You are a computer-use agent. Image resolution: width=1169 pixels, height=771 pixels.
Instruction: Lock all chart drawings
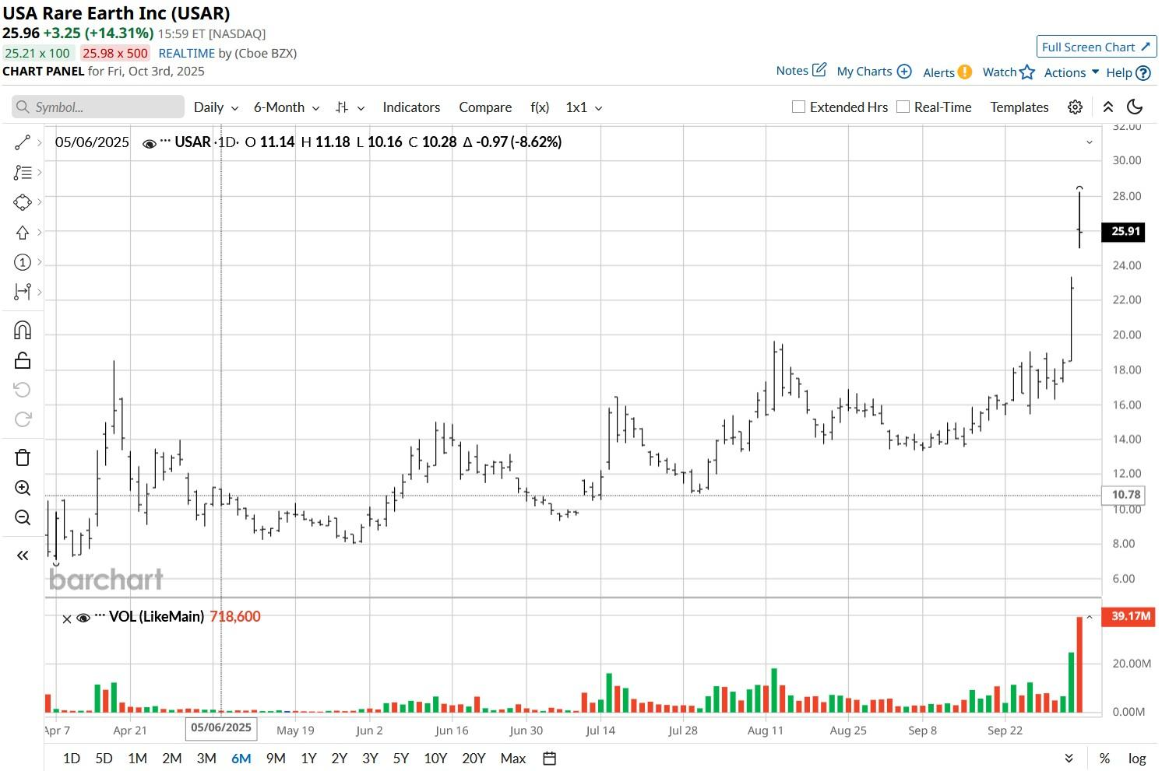23,360
